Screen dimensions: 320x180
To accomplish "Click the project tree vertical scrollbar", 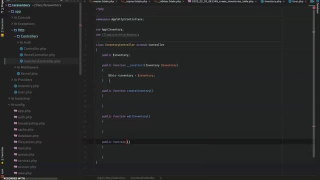I will 80,39.
